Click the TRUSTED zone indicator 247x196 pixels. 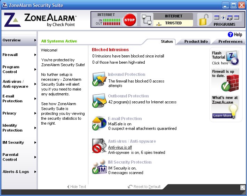(x=173, y=23)
